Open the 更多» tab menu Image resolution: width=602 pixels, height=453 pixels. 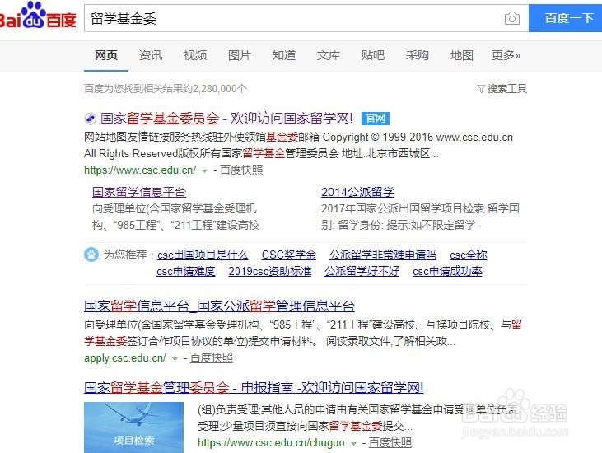click(506, 55)
